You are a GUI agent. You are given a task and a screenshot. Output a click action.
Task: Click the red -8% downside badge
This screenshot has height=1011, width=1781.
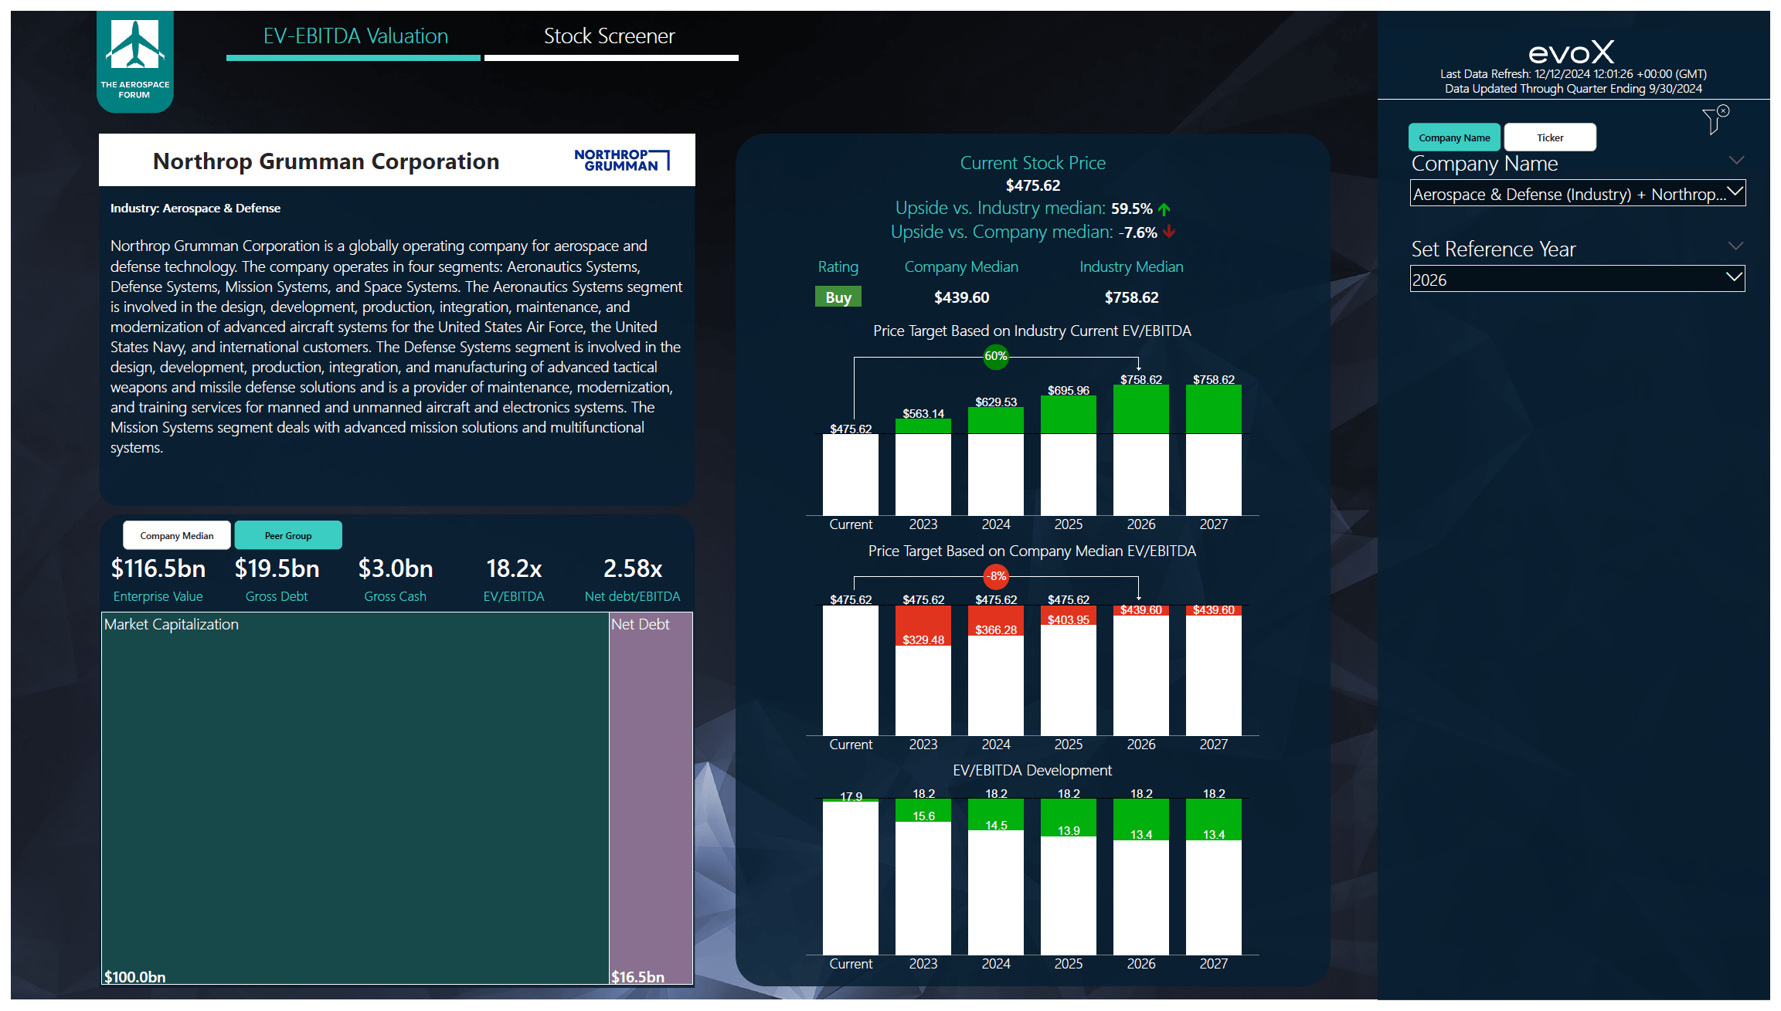996,576
